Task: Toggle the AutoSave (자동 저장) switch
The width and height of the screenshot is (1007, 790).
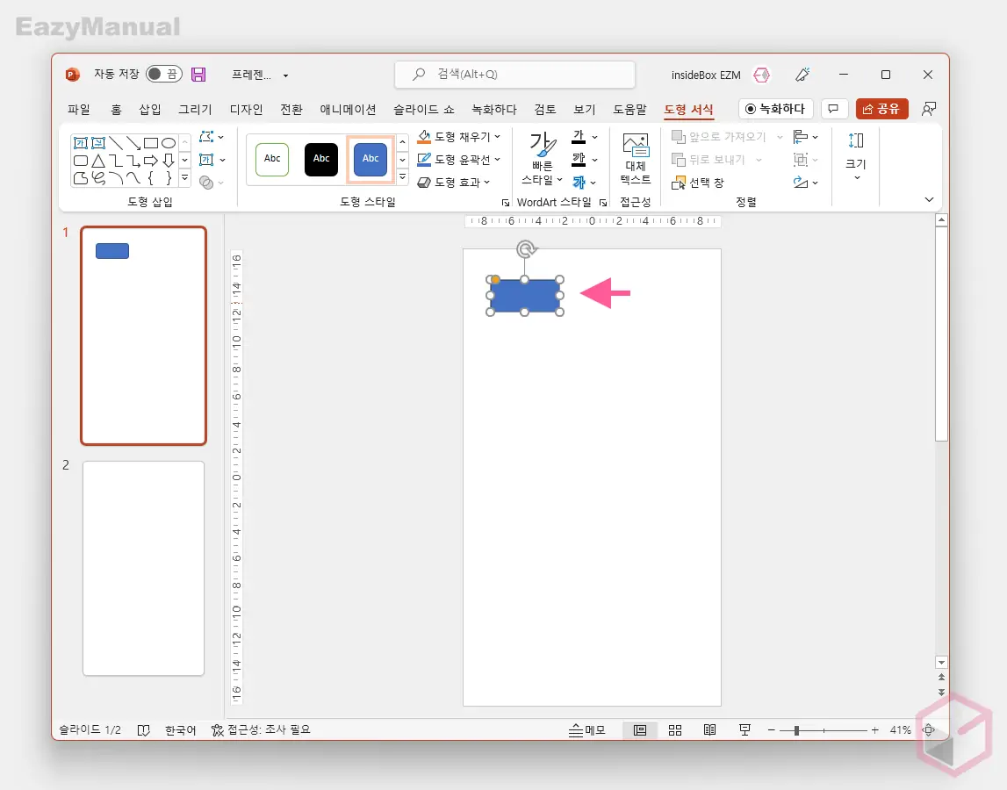Action: (x=164, y=75)
